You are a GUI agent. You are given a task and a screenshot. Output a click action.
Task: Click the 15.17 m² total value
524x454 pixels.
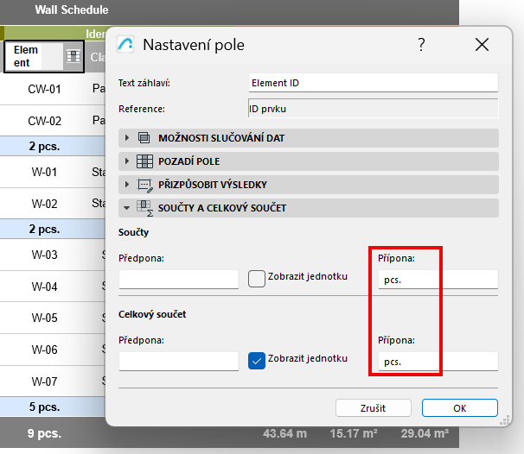[354, 433]
